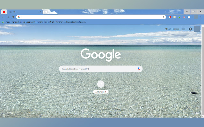Open the red hand adblock extension
The image size is (204, 127).
point(170,17)
